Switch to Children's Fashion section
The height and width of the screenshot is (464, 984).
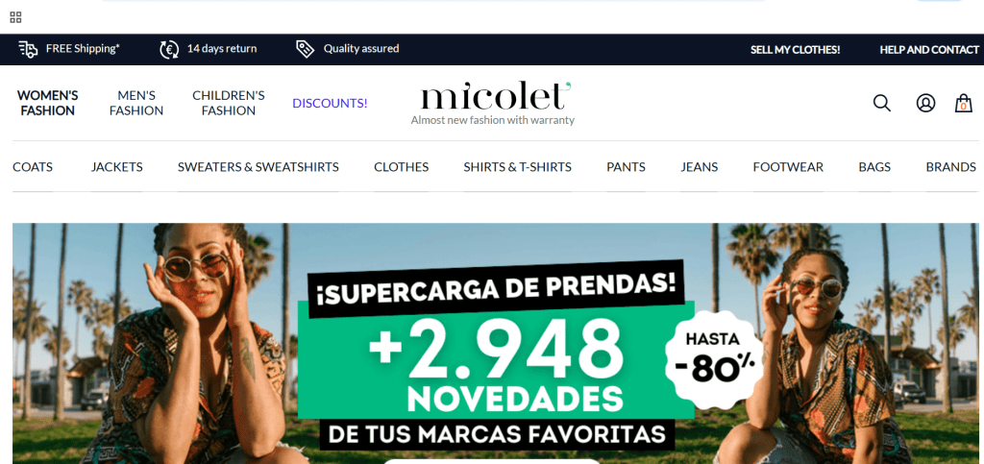point(229,103)
